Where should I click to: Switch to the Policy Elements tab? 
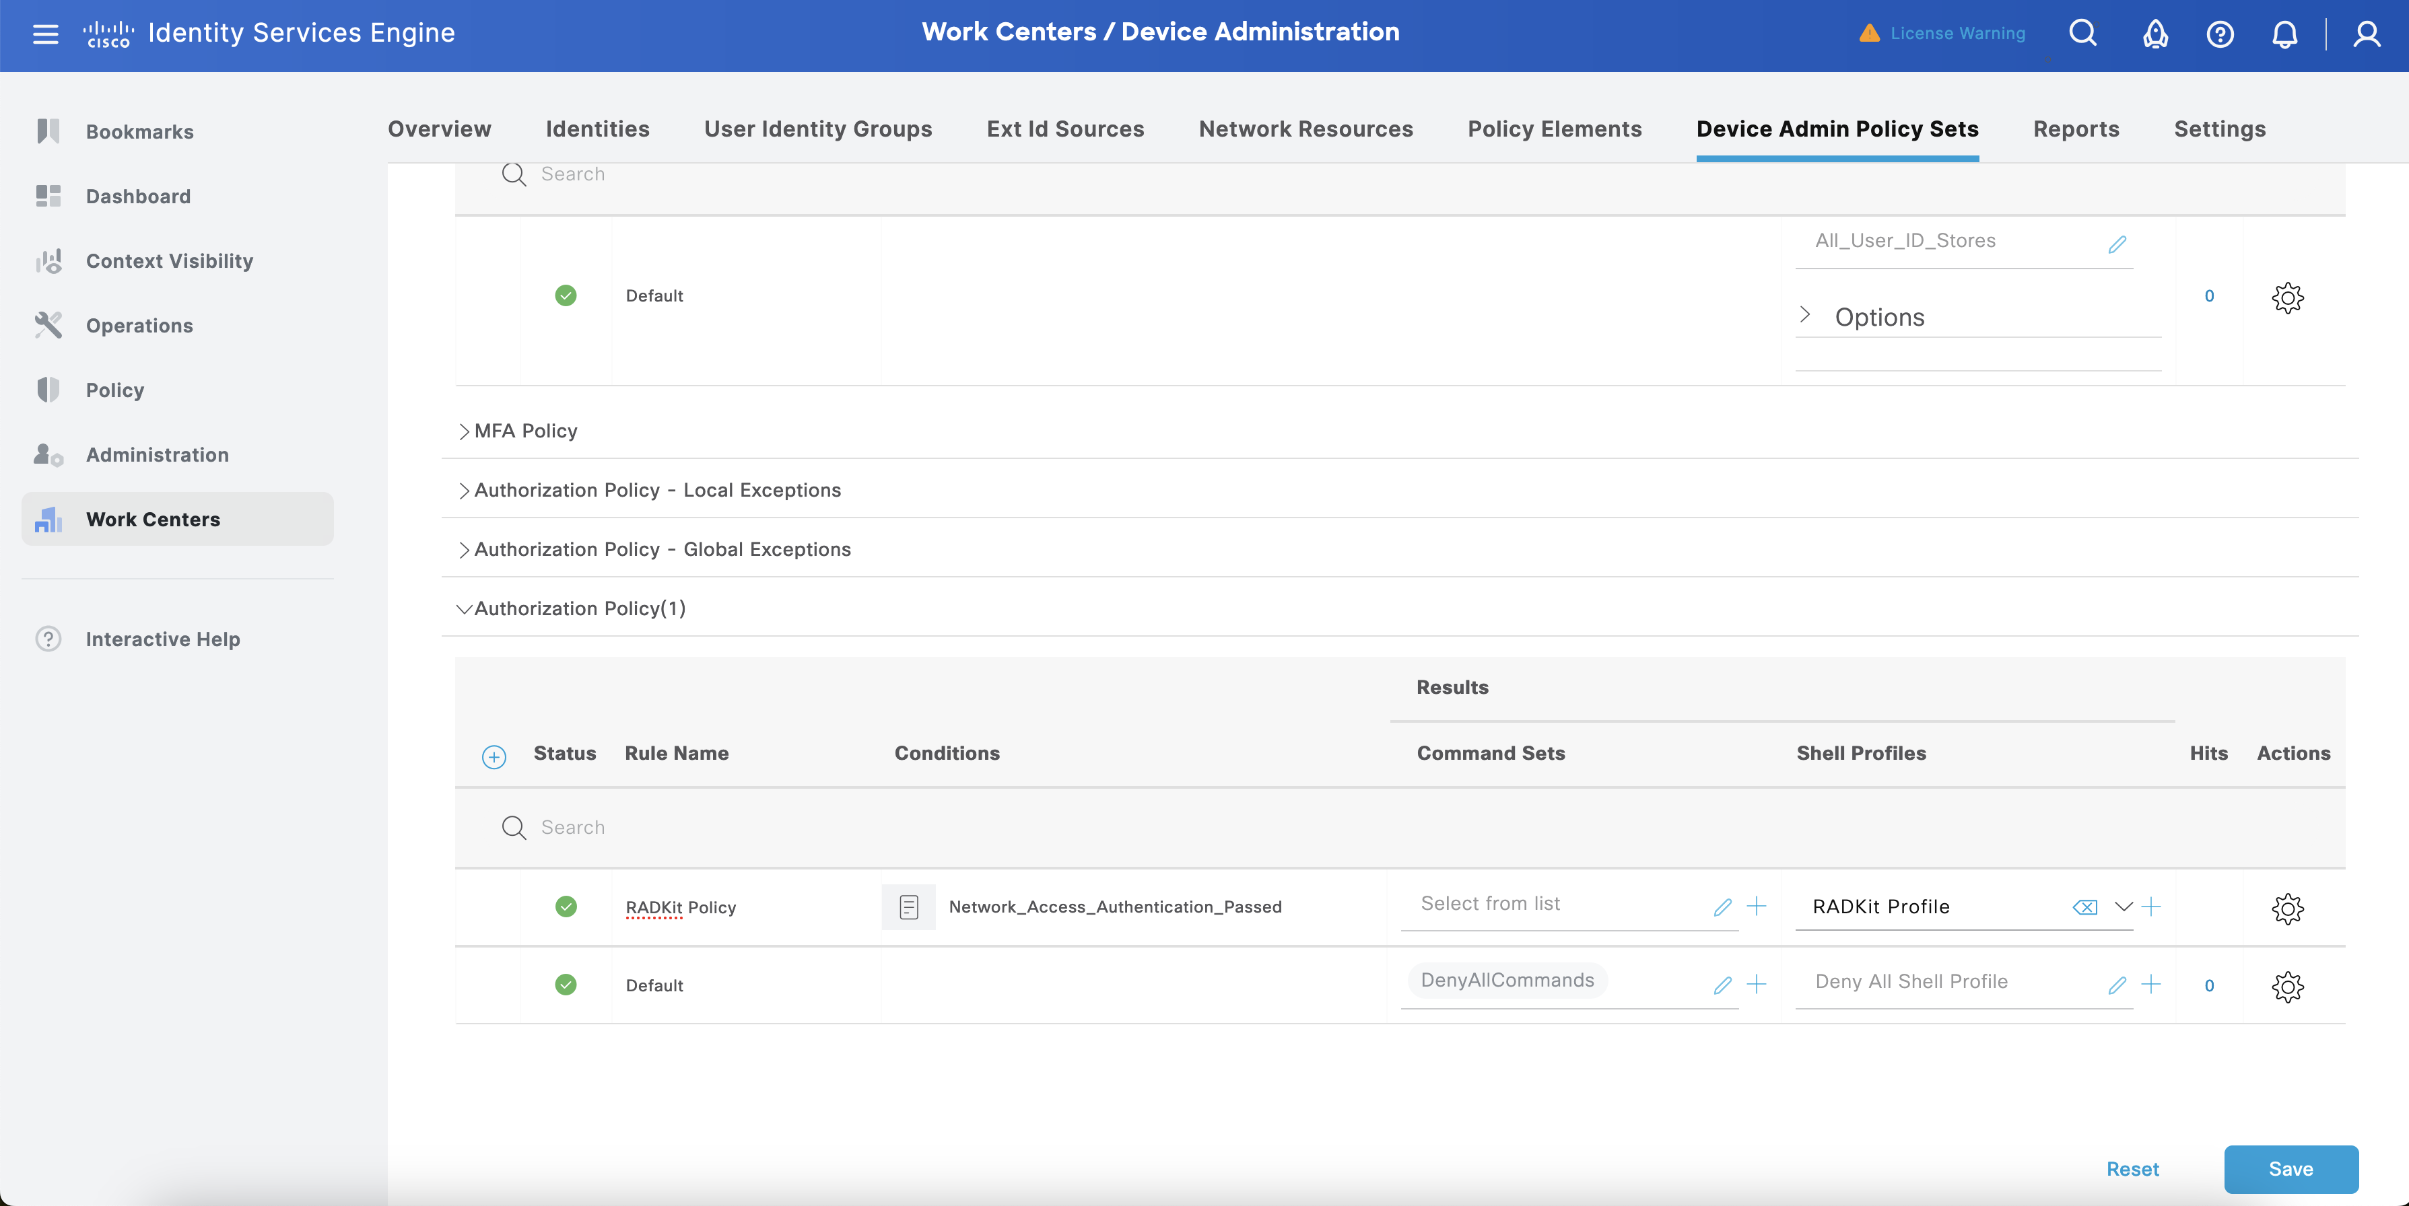click(1554, 129)
